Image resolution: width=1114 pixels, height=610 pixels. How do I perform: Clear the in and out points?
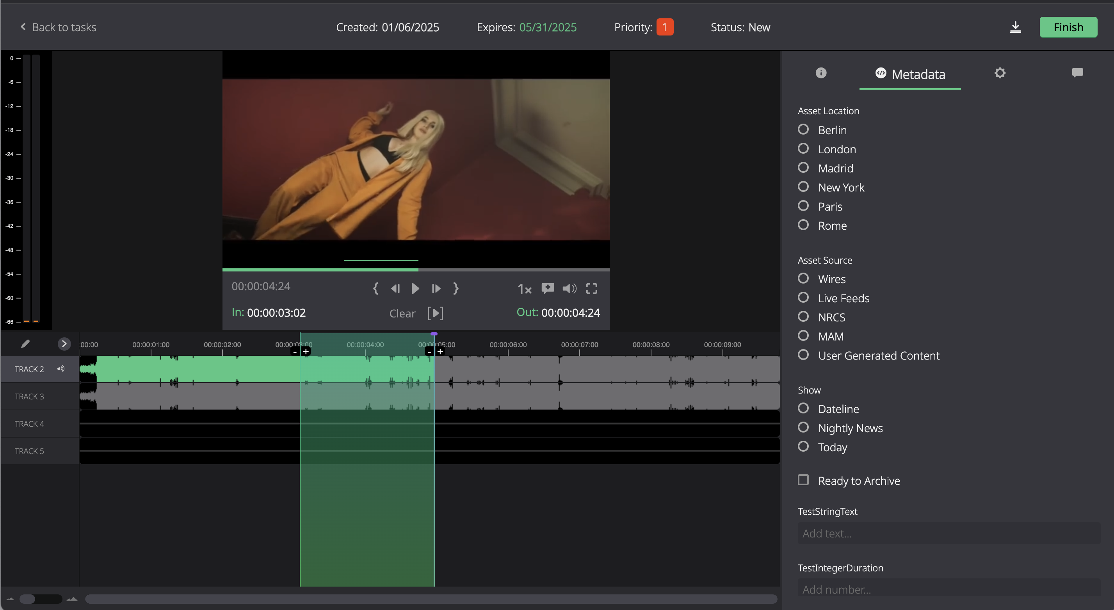[402, 313]
